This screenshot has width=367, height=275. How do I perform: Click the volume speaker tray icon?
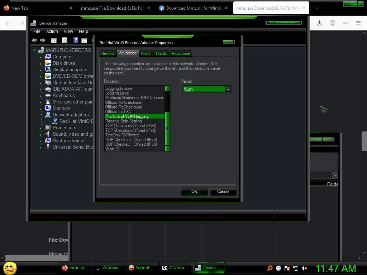304,268
